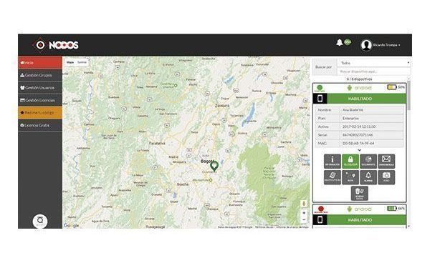Click the phone icon of Ana Blade device
The height and width of the screenshot is (268, 430).
tap(320, 99)
